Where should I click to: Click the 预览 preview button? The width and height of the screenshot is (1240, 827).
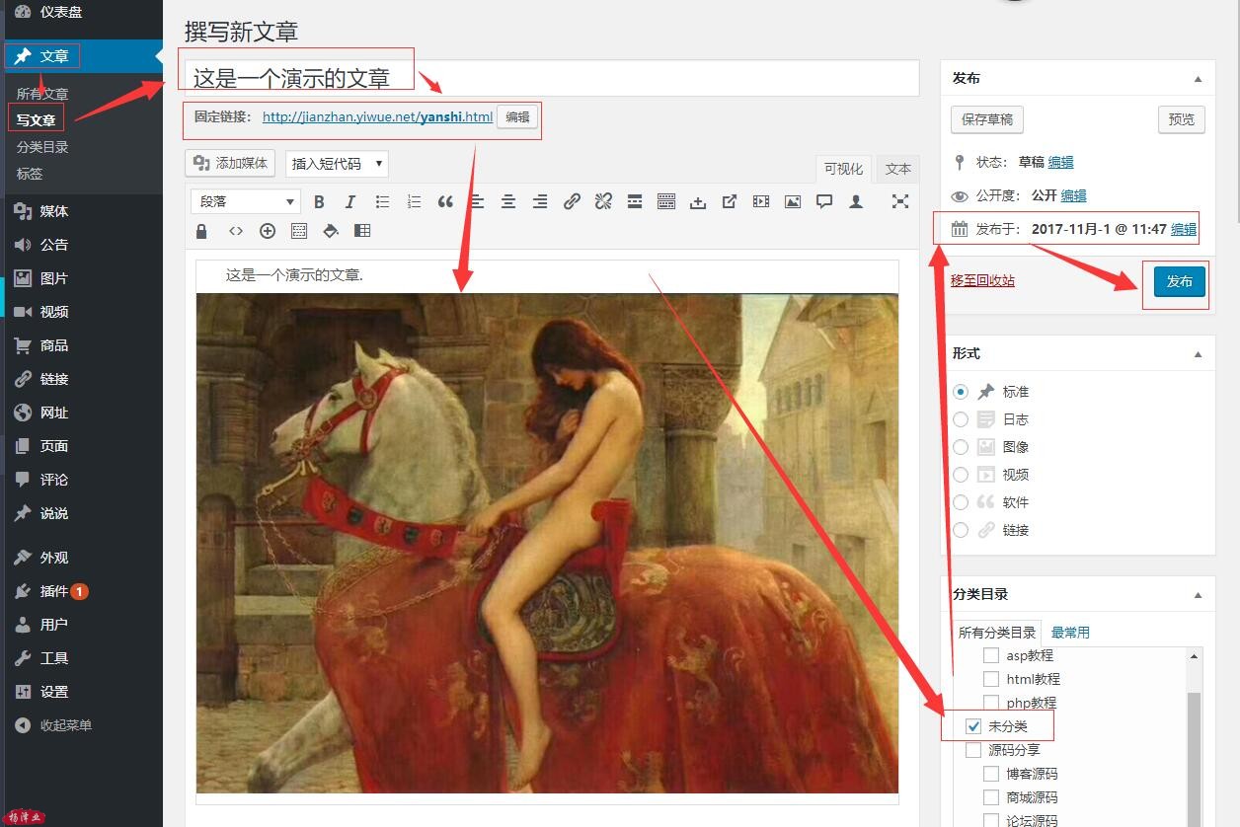click(1181, 119)
